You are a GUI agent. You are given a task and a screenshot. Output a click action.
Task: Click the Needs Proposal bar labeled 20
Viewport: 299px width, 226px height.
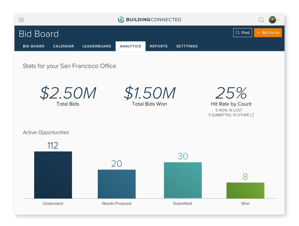(x=116, y=184)
